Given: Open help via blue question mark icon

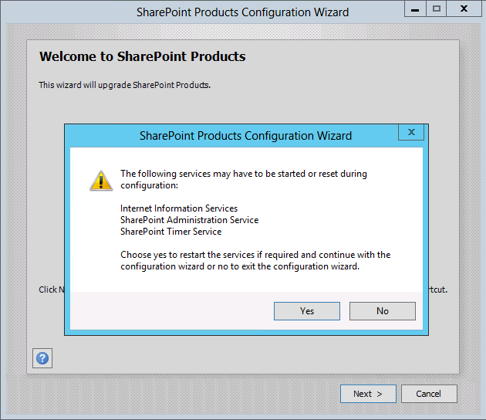Looking at the screenshot, I should [x=42, y=358].
